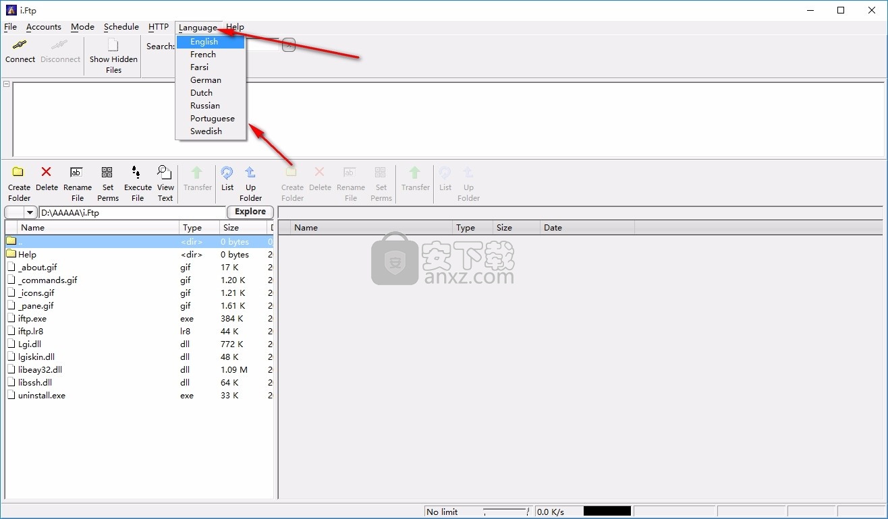Image resolution: width=888 pixels, height=519 pixels.
Task: Click remote Transfer arrow icon
Action: pos(415,173)
